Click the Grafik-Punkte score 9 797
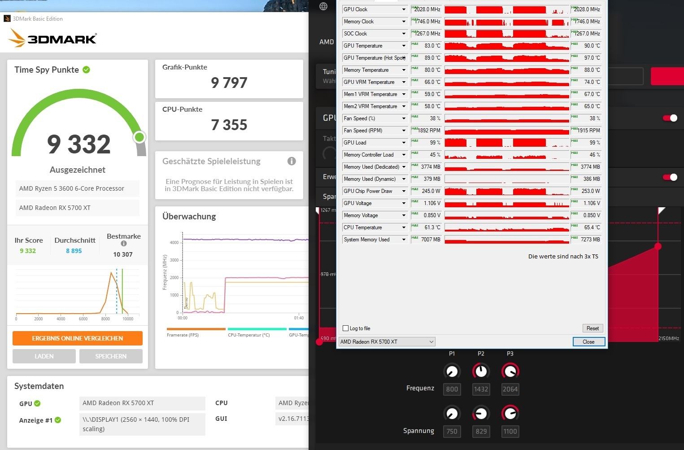This screenshot has width=684, height=450. [x=229, y=83]
